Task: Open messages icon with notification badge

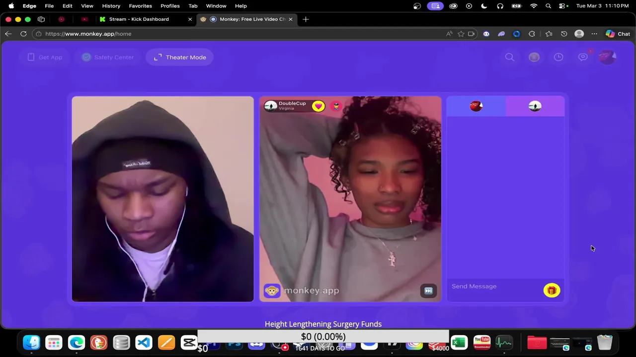Action: (583, 57)
